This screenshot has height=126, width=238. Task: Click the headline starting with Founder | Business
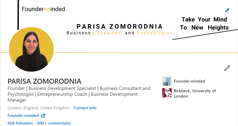[x=79, y=94]
